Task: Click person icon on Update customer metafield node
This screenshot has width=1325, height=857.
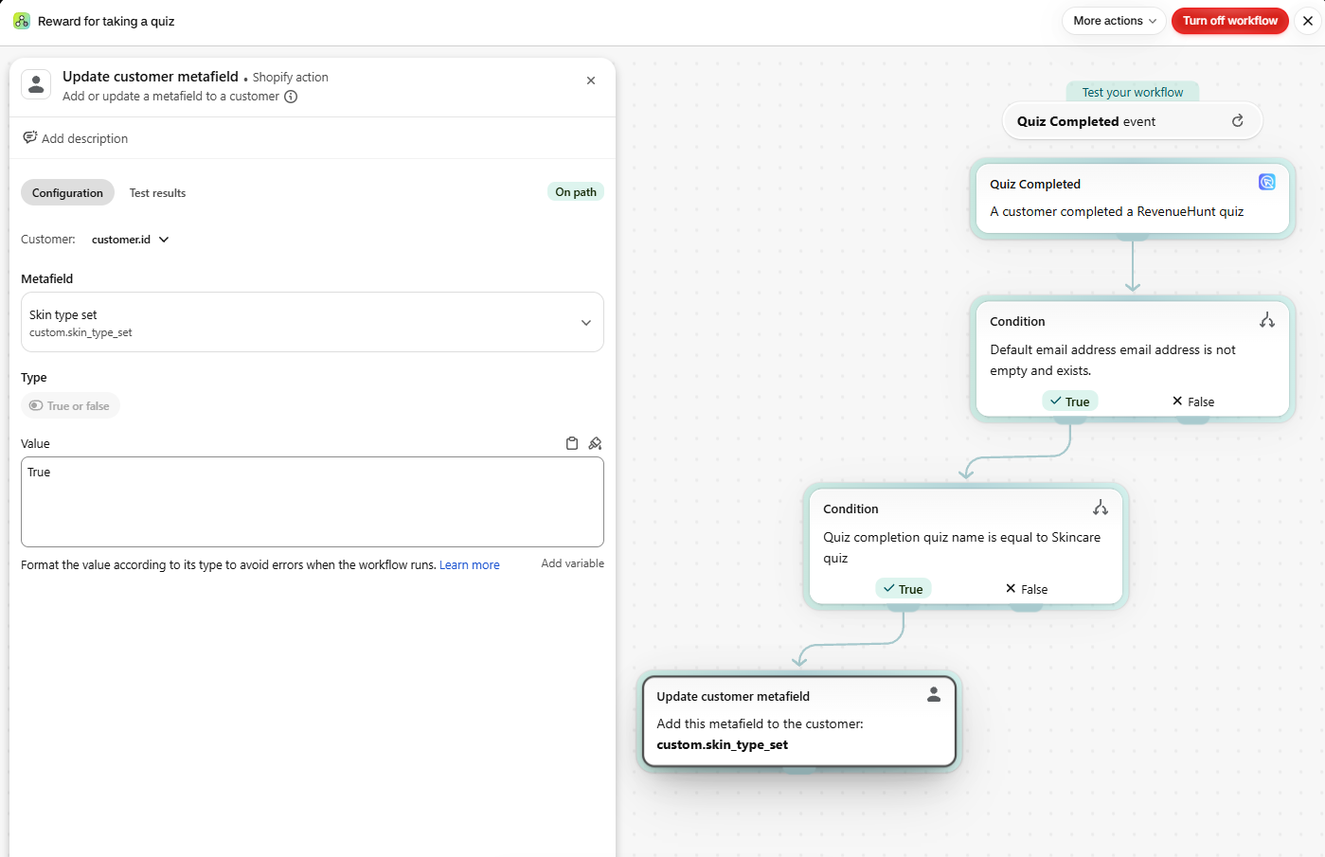Action: coord(934,694)
